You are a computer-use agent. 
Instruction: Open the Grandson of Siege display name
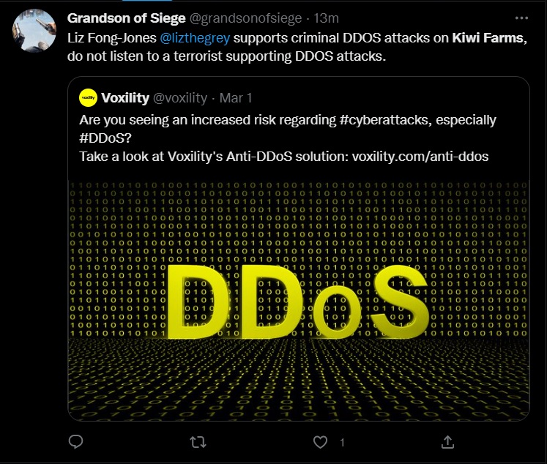click(126, 18)
